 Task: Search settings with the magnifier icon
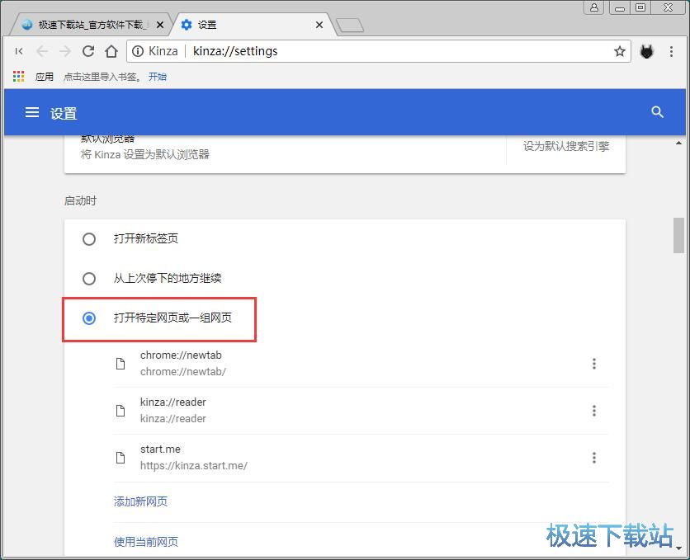click(x=658, y=112)
